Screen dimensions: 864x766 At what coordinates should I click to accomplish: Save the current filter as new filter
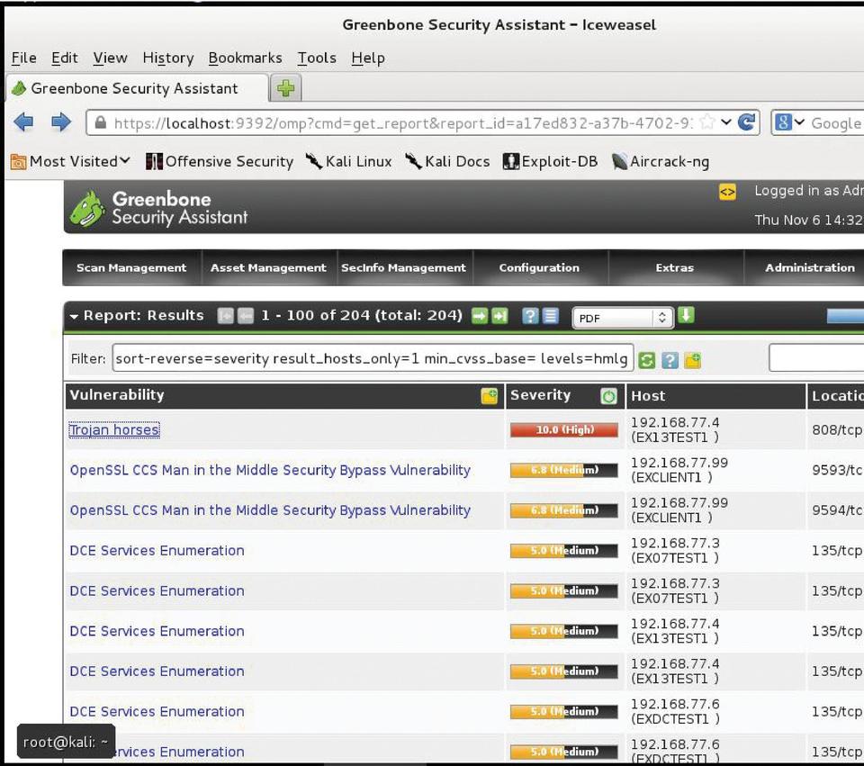point(692,360)
